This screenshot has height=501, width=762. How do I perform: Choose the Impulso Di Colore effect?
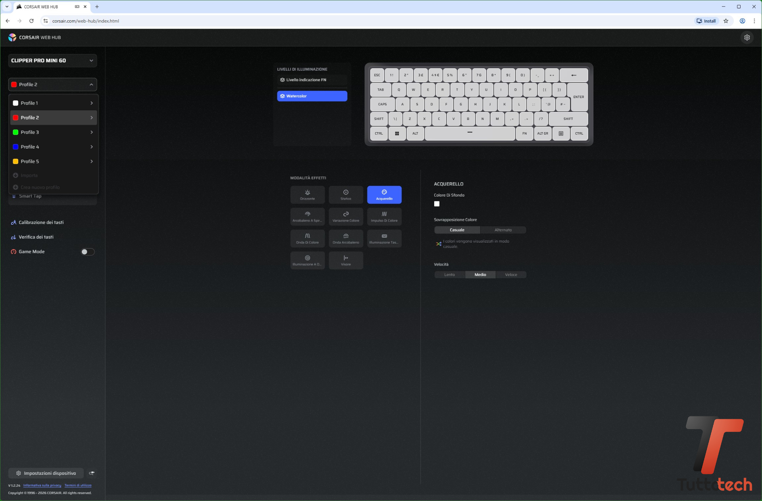(384, 216)
